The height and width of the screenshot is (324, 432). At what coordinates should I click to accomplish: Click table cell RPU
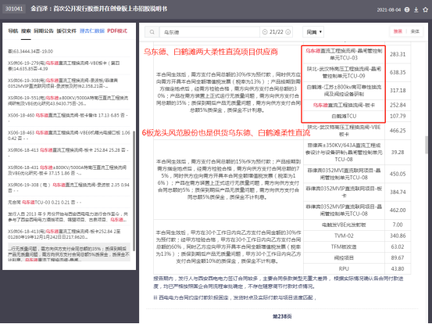pyautogui.click(x=344, y=268)
